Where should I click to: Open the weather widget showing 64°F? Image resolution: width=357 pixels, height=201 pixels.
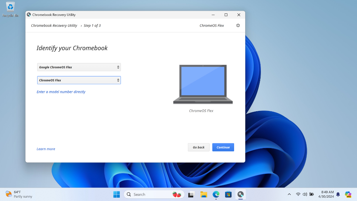(19, 194)
